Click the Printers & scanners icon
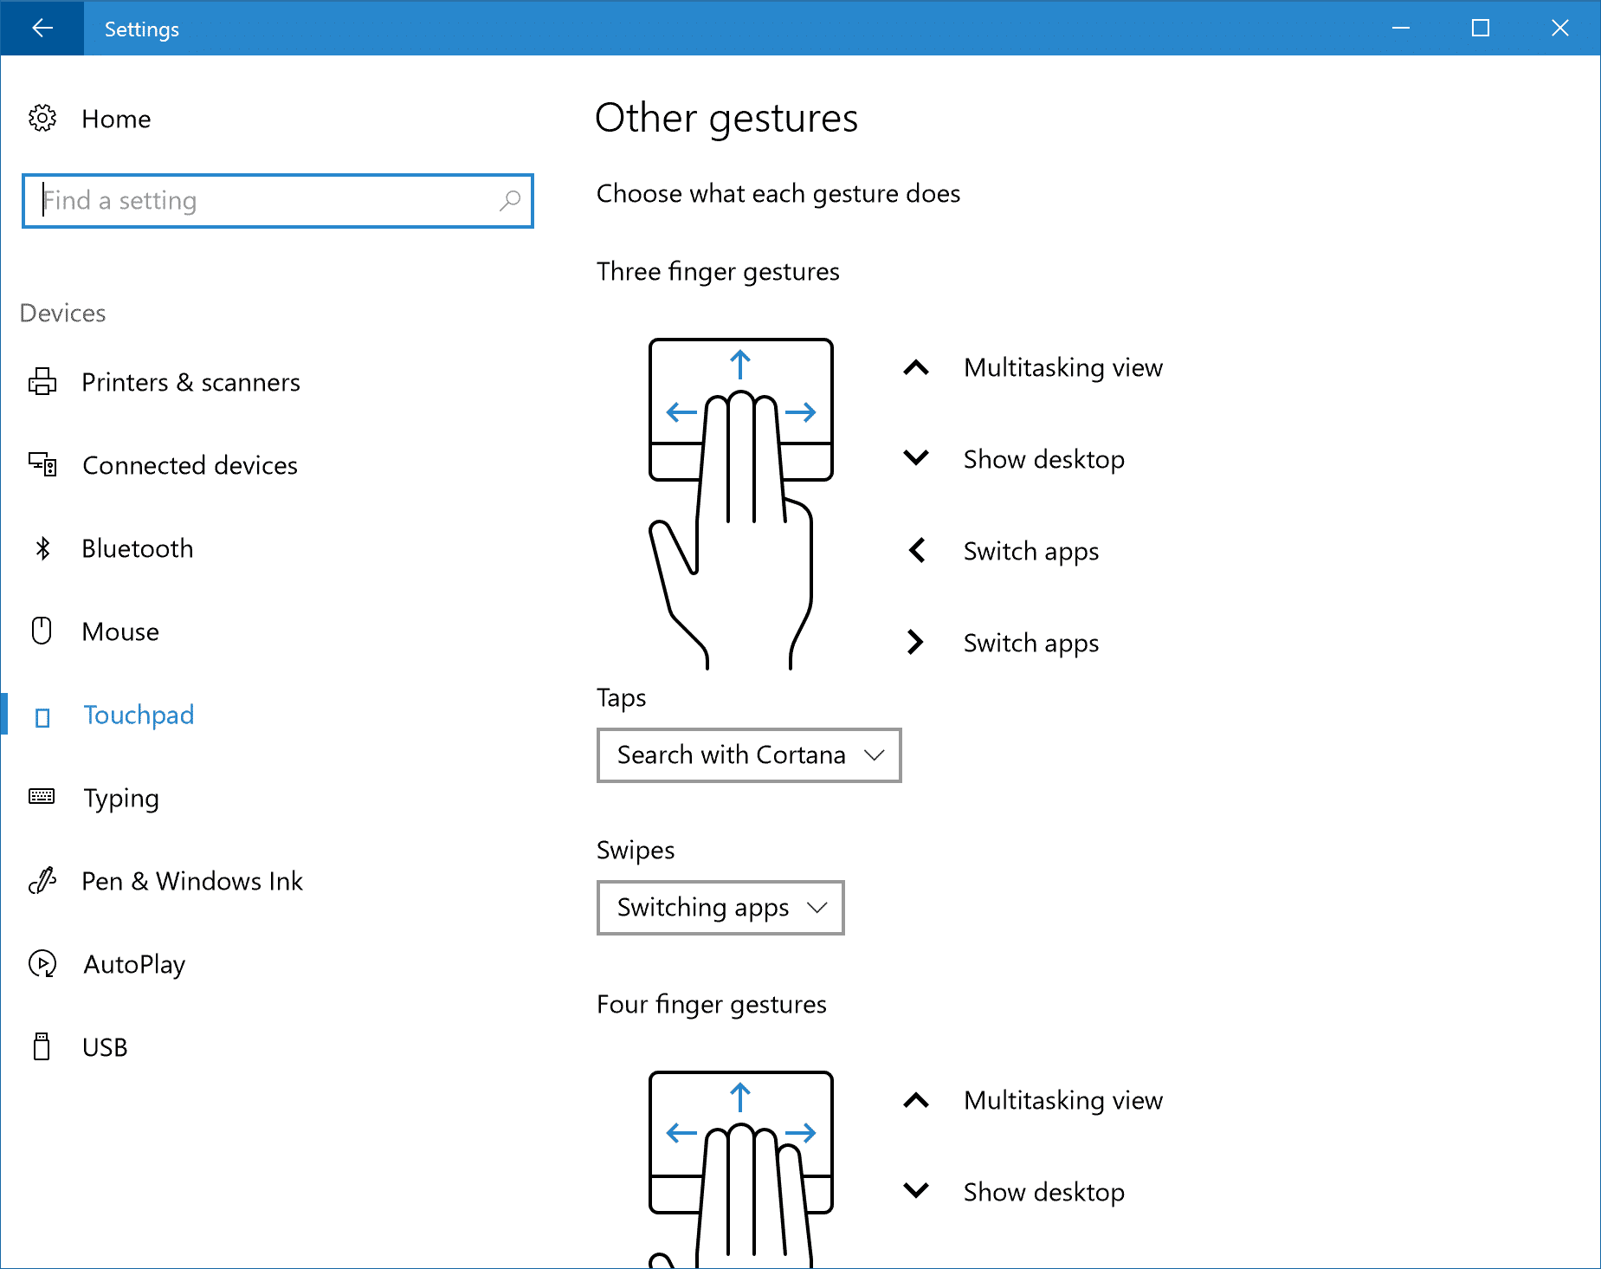Image resolution: width=1601 pixels, height=1269 pixels. pyautogui.click(x=42, y=381)
